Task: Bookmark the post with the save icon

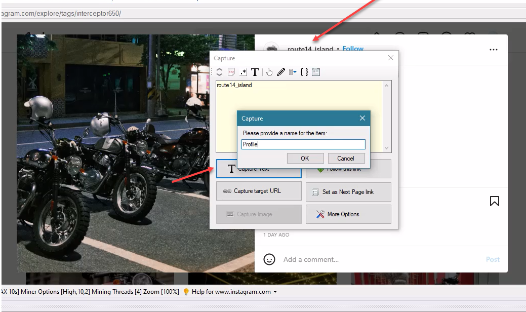Action: pos(495,201)
